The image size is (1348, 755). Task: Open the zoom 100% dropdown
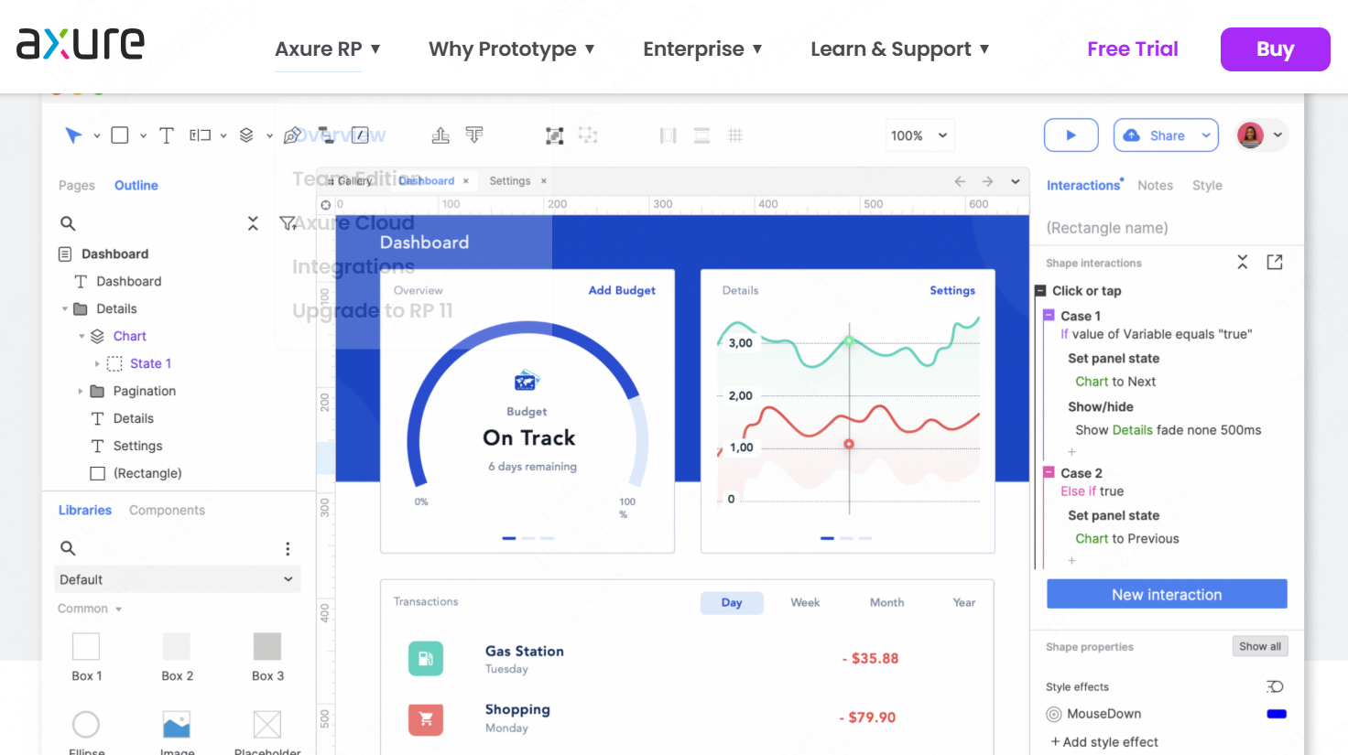tap(920, 135)
